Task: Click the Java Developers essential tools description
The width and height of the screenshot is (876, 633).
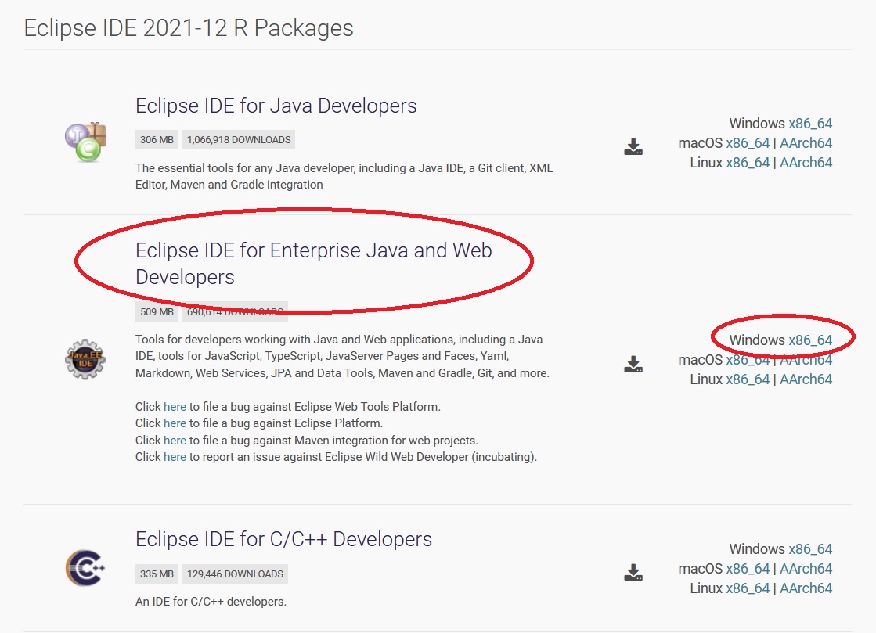Action: click(344, 176)
